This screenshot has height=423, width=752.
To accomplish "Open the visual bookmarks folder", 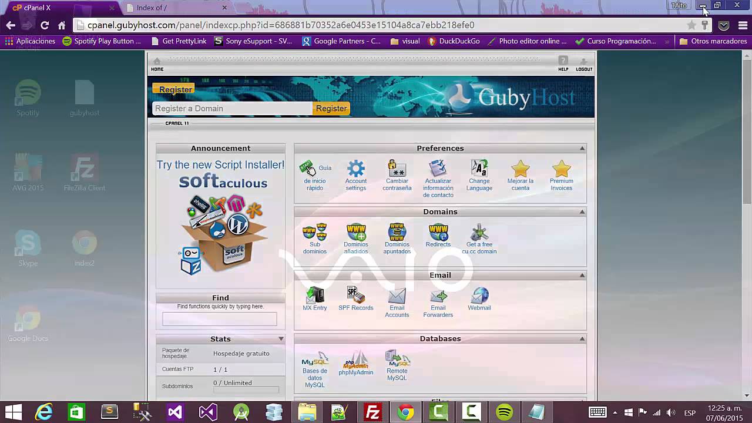I will (x=405, y=41).
